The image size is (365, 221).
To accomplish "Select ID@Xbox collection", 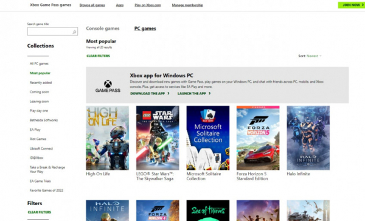I will (x=36, y=158).
